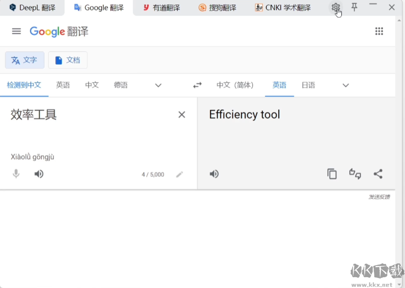Minimize the translator window
This screenshot has width=405, height=288.
point(373,4)
